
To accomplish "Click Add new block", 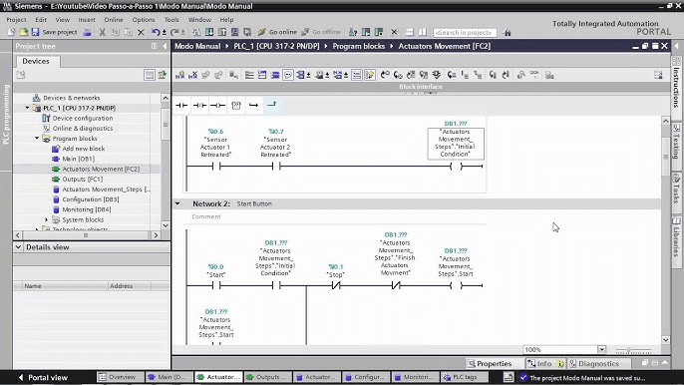I will (84, 149).
